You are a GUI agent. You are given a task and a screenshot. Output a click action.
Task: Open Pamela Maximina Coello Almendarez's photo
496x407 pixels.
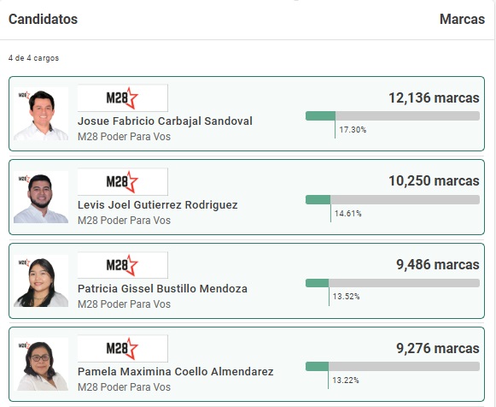tap(41, 364)
